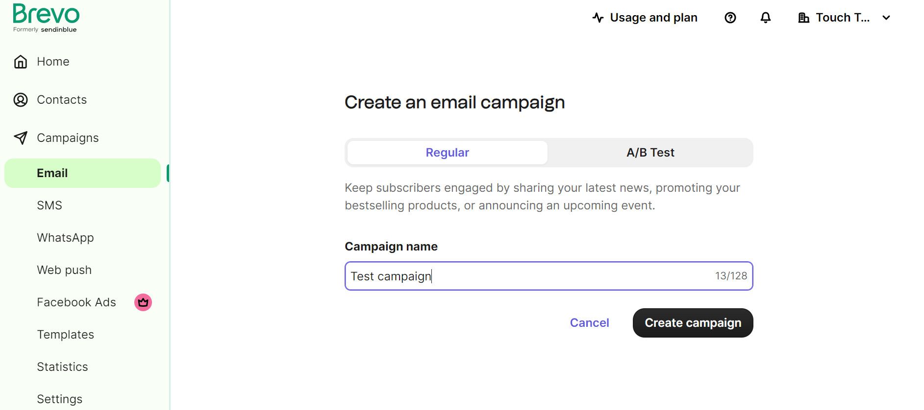Screen dimensions: 924x410
Task: Open the help question mark icon
Action: (x=730, y=18)
